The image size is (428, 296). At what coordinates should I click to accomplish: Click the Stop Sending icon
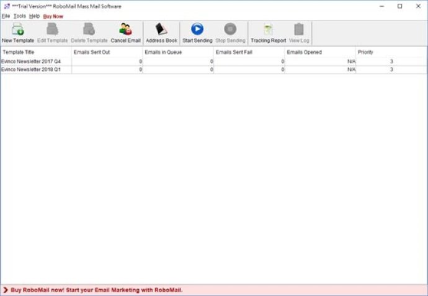230,29
